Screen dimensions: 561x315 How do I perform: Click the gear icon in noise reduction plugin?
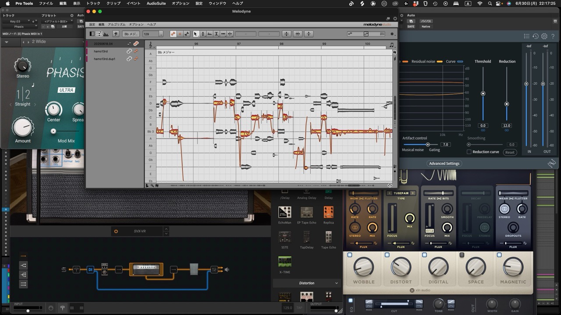pyautogui.click(x=544, y=36)
